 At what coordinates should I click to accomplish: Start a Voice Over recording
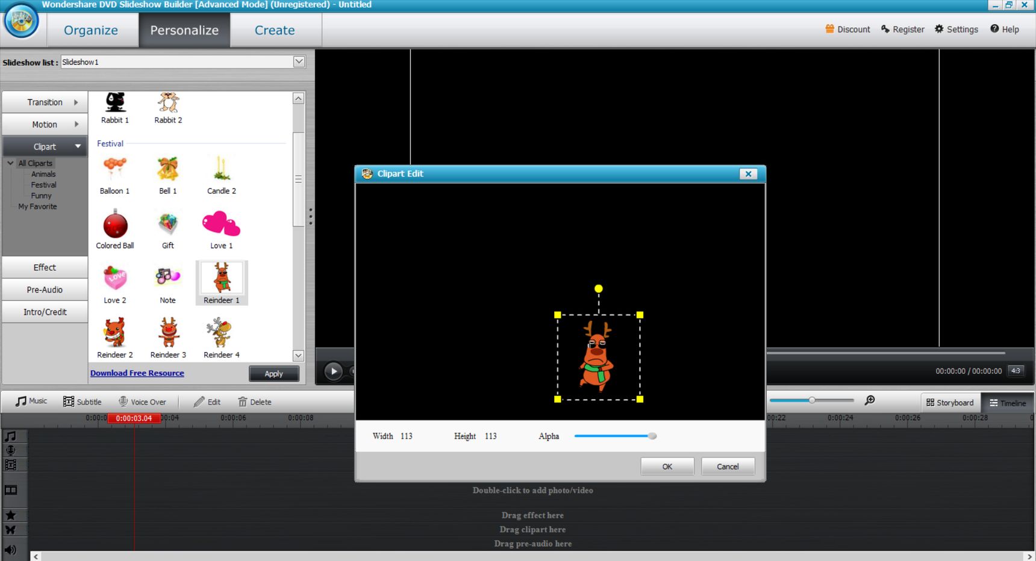point(142,401)
